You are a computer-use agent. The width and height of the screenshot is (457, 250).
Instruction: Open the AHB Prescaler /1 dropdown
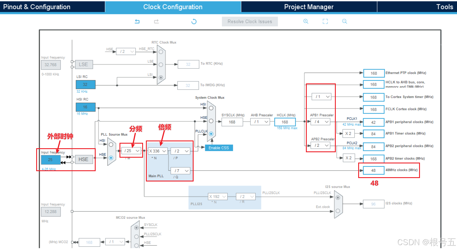tap(260, 122)
